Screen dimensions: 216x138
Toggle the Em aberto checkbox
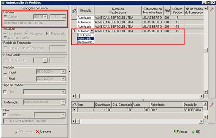(5, 33)
